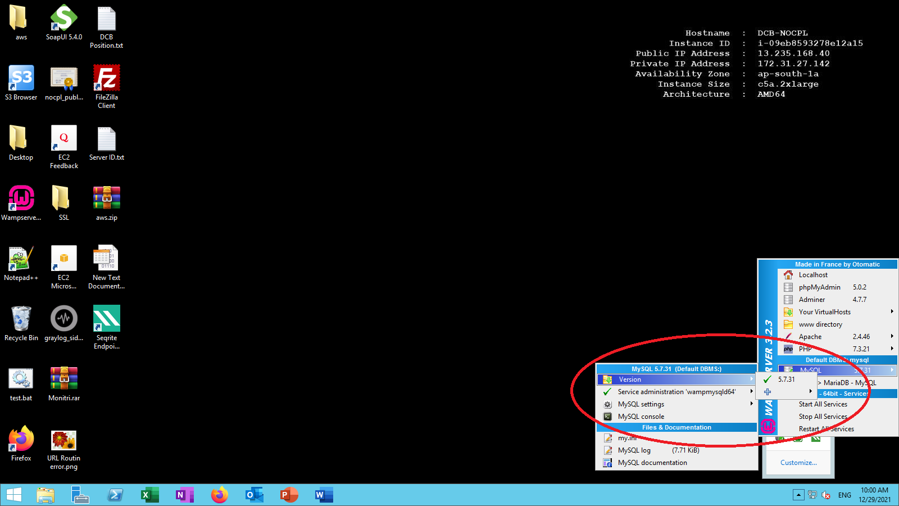The image size is (899, 506).
Task: Select aws.zip archive on desktop
Action: (x=106, y=204)
